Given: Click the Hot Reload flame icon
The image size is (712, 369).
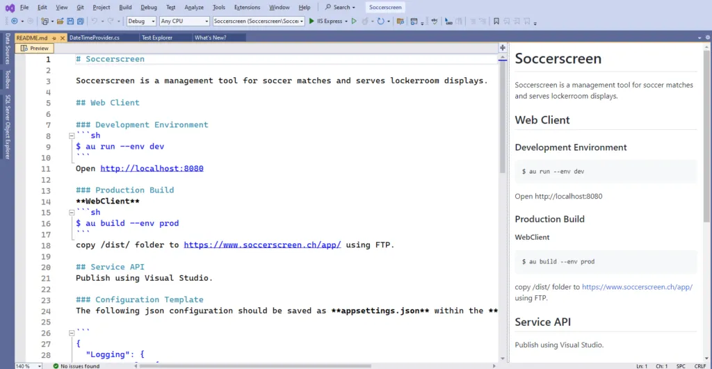Looking at the screenshot, I should (365, 22).
